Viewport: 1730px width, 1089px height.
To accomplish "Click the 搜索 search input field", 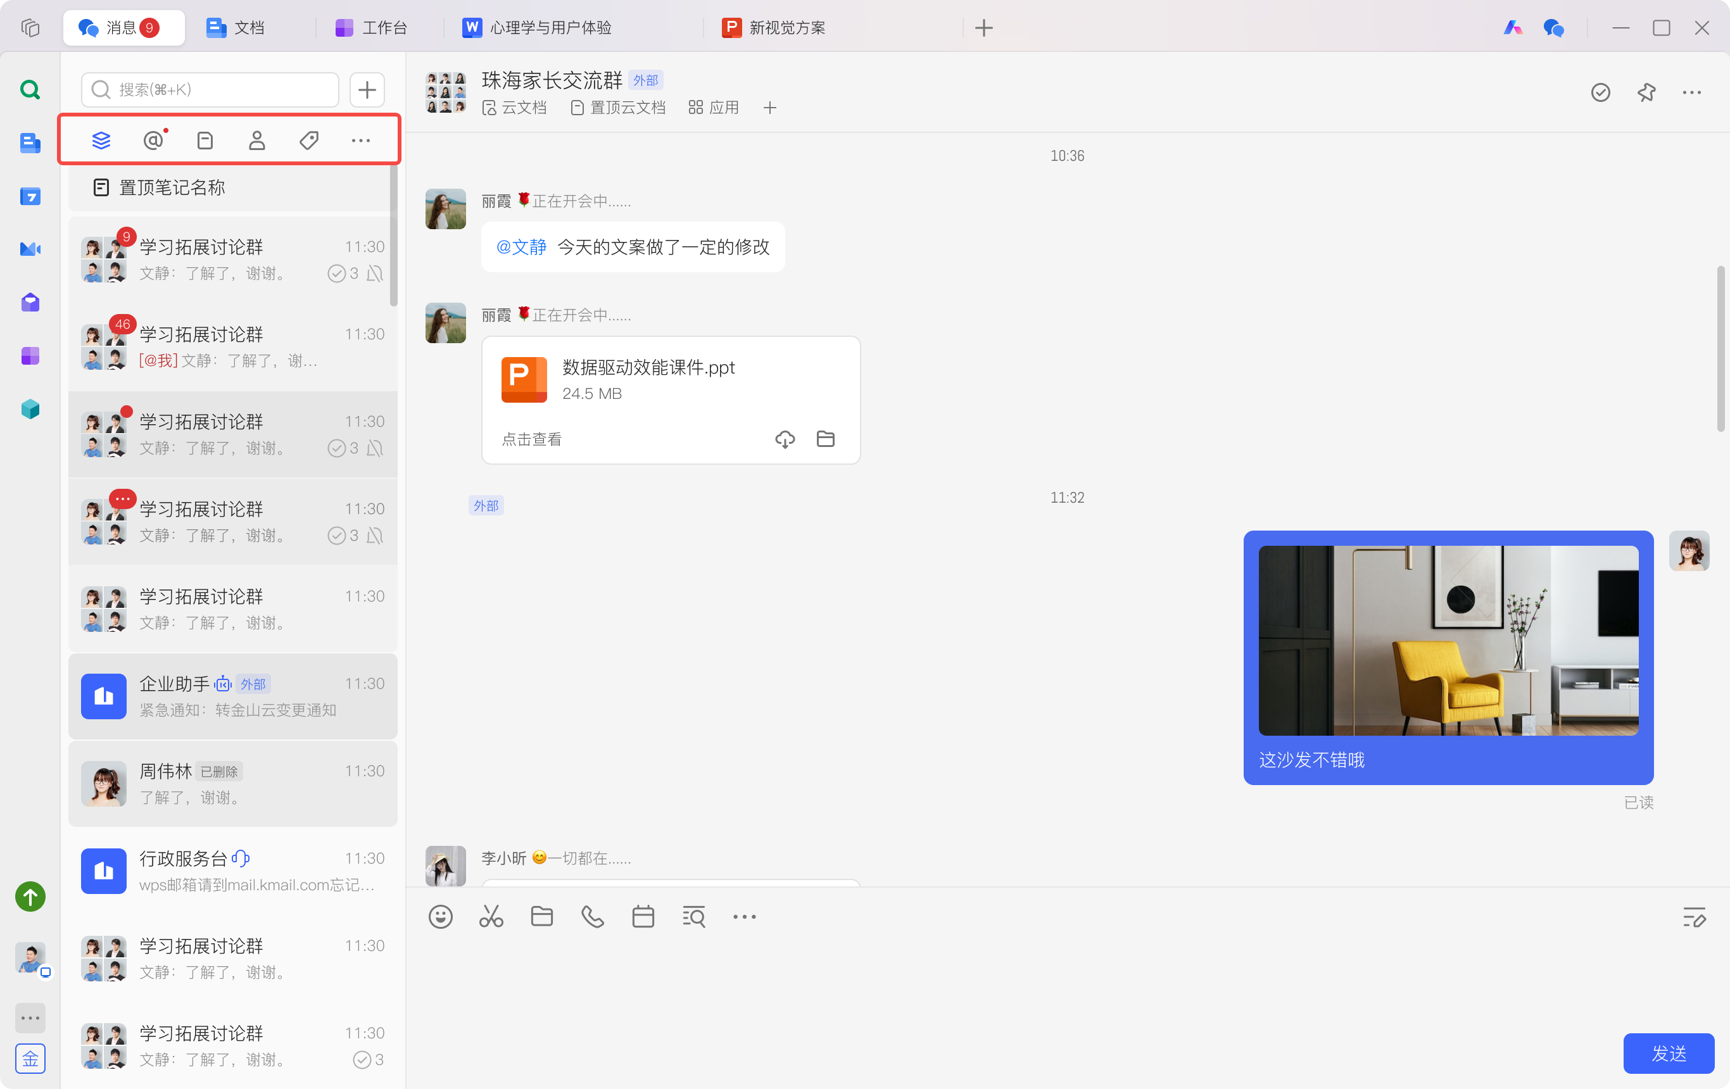I will pos(210,89).
